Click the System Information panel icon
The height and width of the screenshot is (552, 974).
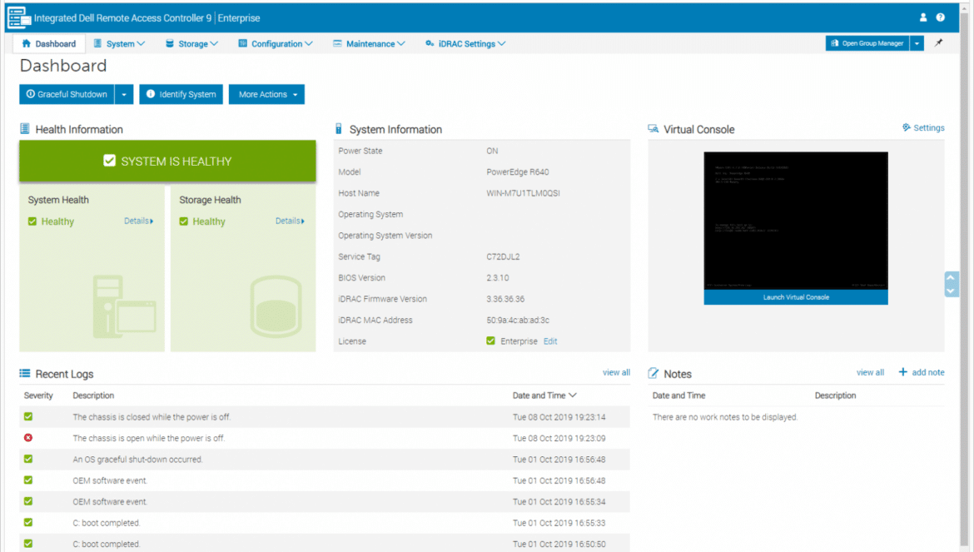[339, 128]
